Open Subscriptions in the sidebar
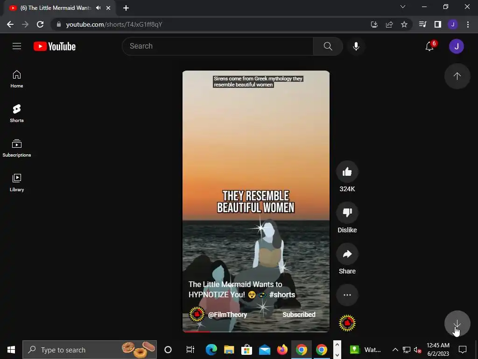The height and width of the screenshot is (359, 478). 17,148
